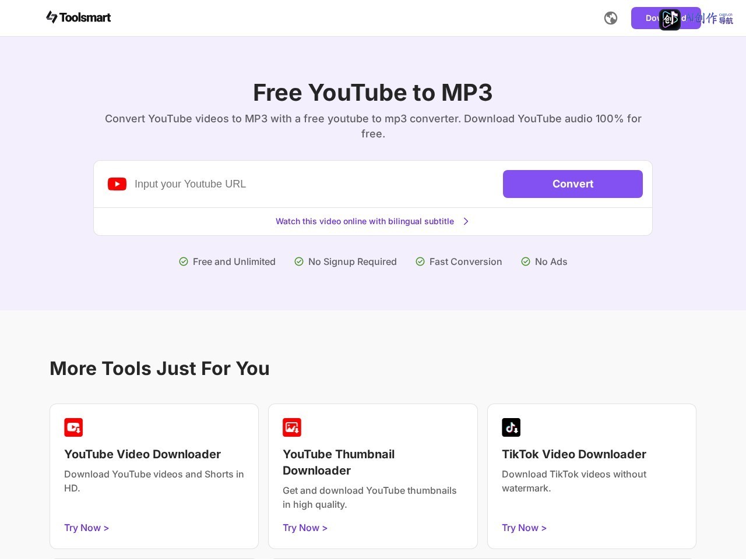Click the Toolsmart logo
Screen dimensions: 746x559
(x=78, y=17)
